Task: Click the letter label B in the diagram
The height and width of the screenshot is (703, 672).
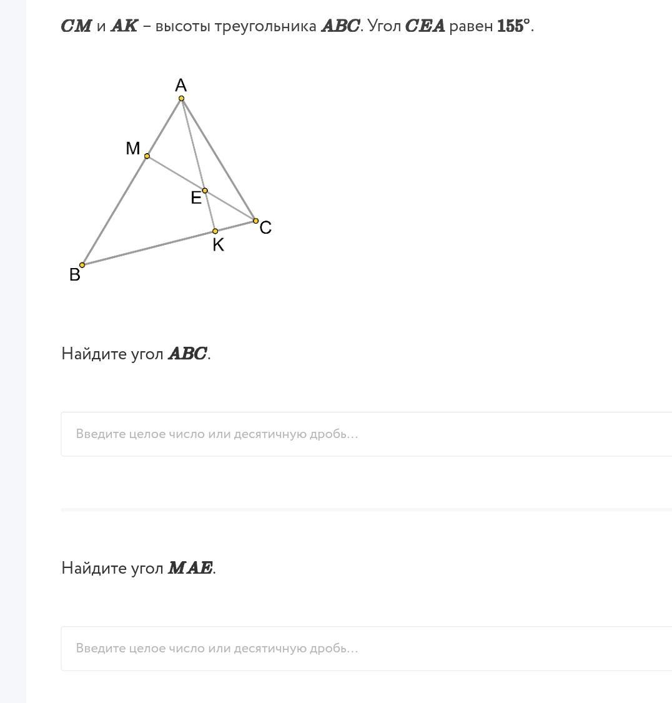Action: click(x=75, y=275)
